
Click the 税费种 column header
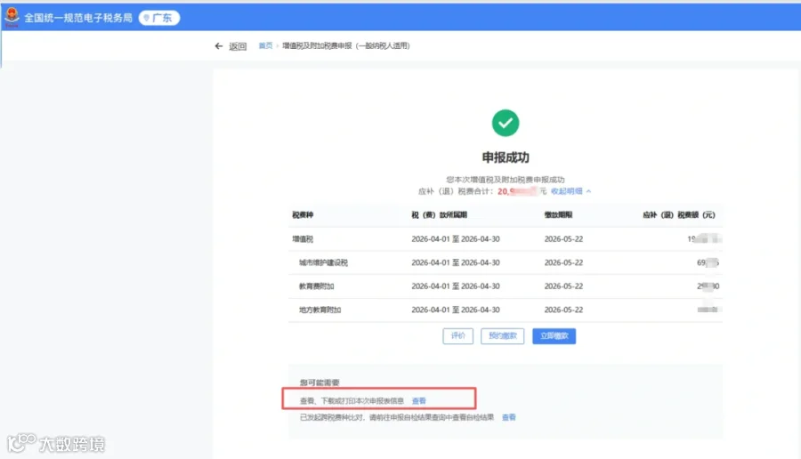point(303,215)
